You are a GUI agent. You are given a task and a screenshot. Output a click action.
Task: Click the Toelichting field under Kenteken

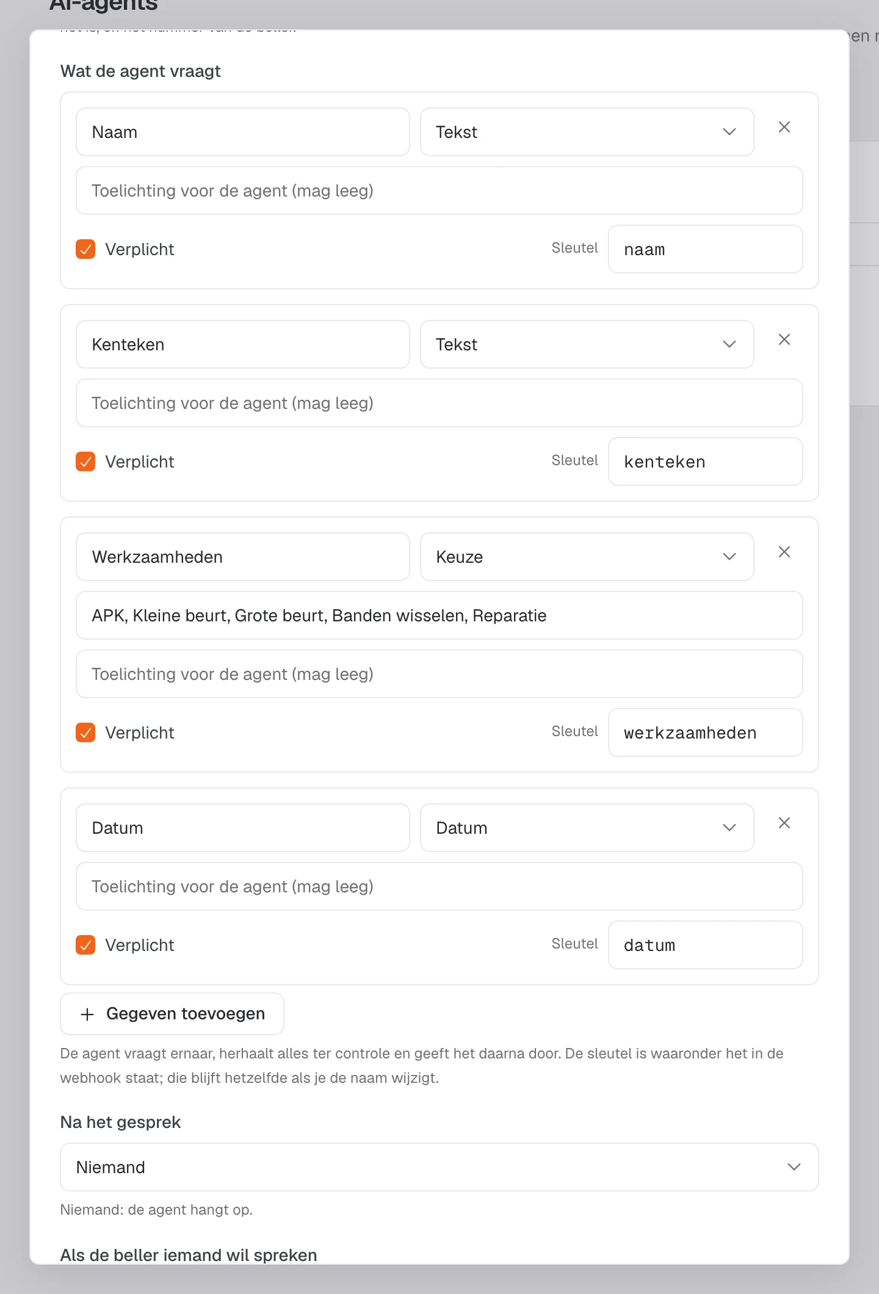(439, 403)
